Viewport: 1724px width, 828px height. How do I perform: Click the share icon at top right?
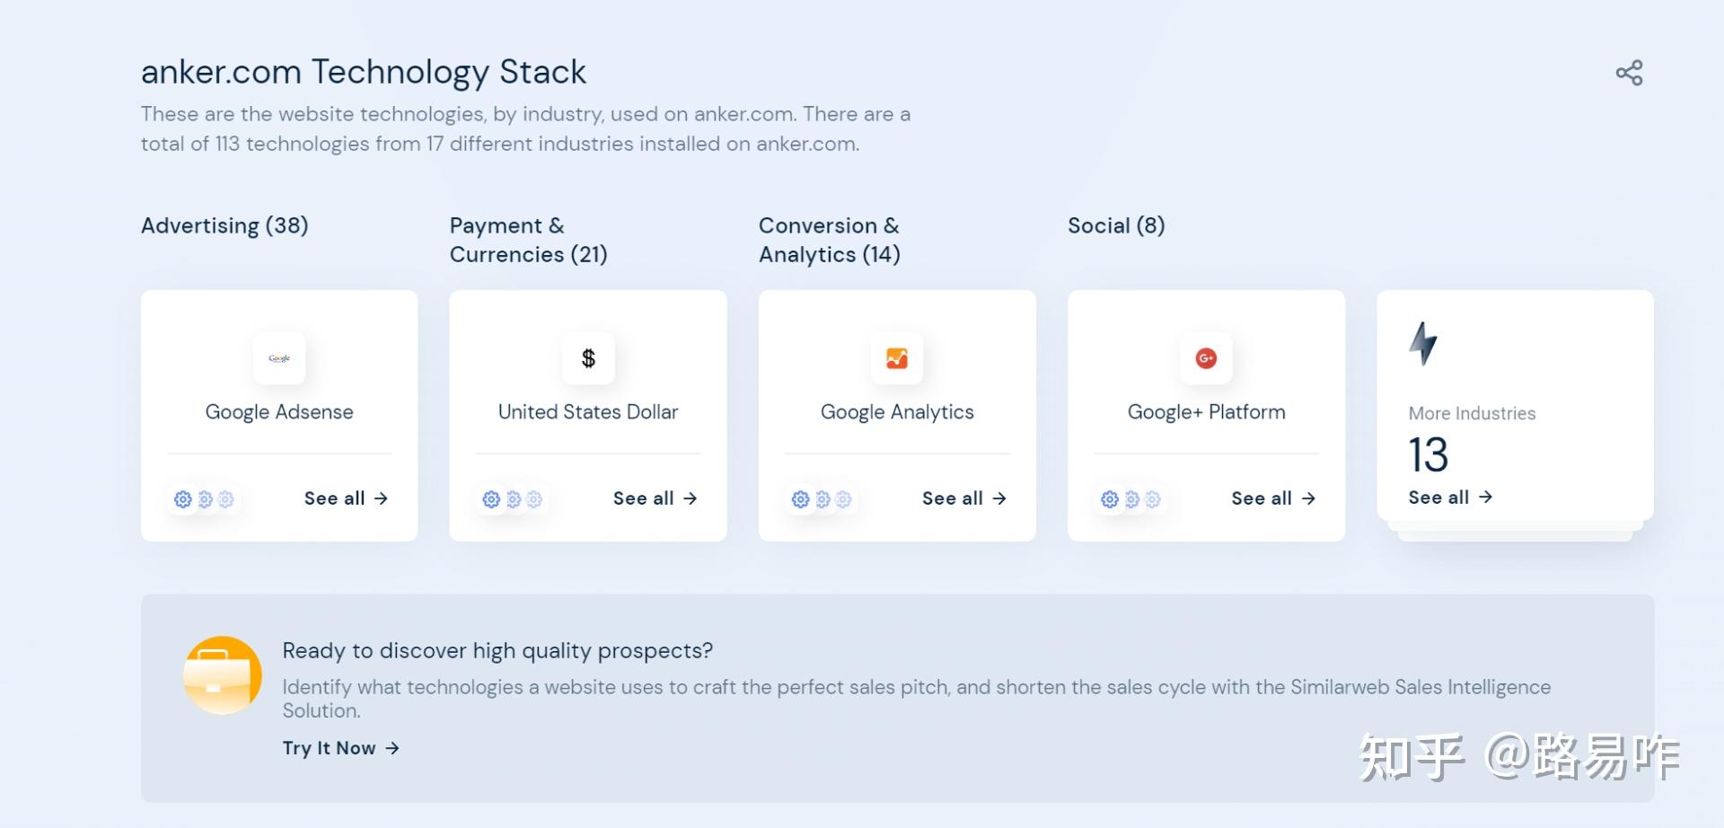pyautogui.click(x=1628, y=72)
